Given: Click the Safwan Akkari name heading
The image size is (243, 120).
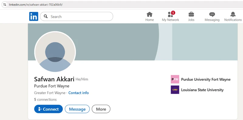Looking at the screenshot, I should click(54, 79).
